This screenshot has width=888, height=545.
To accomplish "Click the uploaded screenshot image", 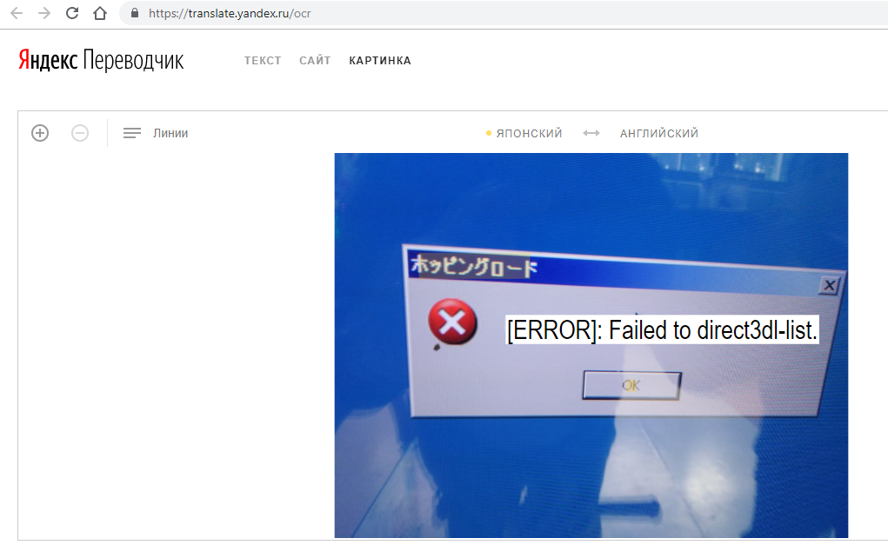I will pyautogui.click(x=591, y=345).
